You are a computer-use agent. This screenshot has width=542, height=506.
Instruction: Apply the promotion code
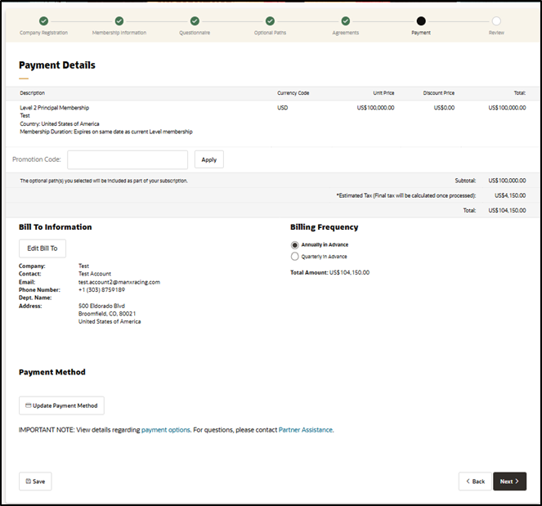coord(209,159)
